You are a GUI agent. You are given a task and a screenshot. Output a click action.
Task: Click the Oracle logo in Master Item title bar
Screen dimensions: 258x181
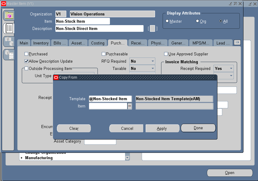(4, 3)
